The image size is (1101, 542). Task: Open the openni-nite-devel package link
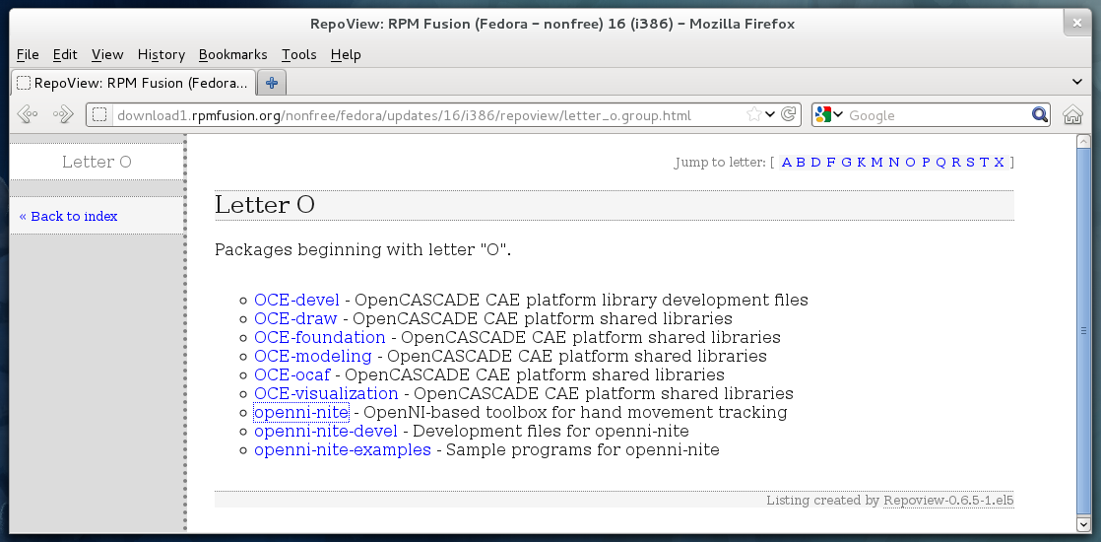click(326, 431)
